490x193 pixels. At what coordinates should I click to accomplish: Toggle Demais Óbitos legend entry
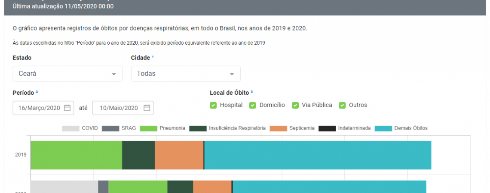[x=401, y=128]
